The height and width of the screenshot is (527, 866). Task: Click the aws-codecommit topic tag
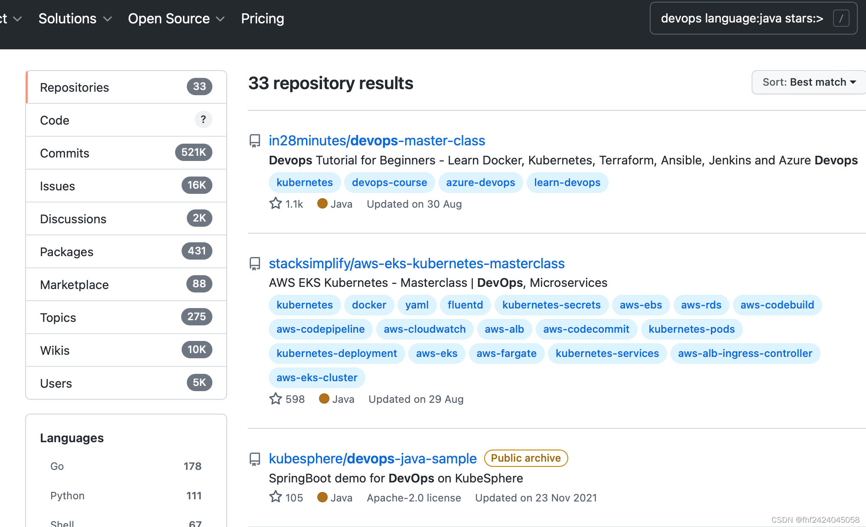586,329
